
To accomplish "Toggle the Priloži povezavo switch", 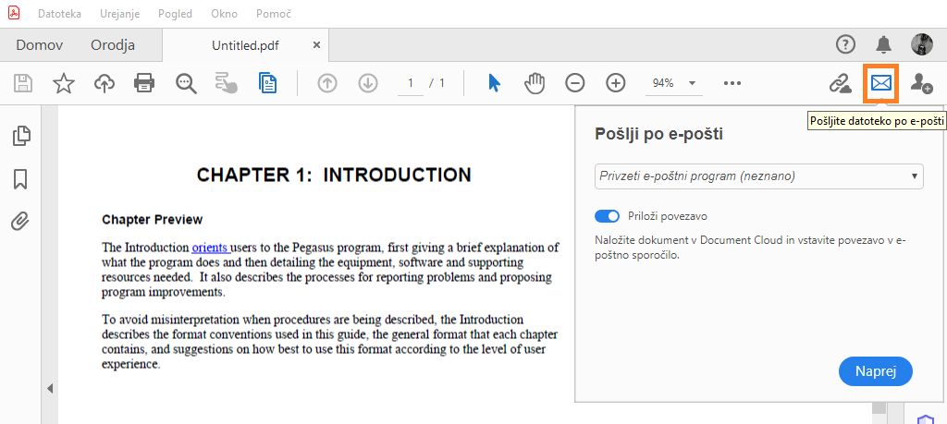I will click(607, 216).
